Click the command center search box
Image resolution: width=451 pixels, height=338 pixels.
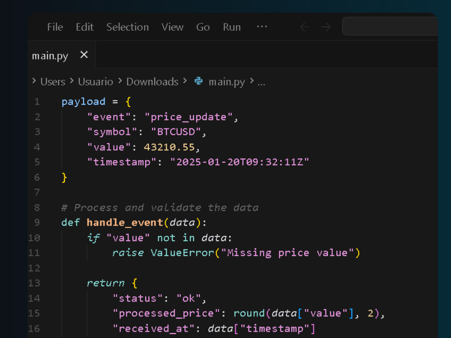390,26
